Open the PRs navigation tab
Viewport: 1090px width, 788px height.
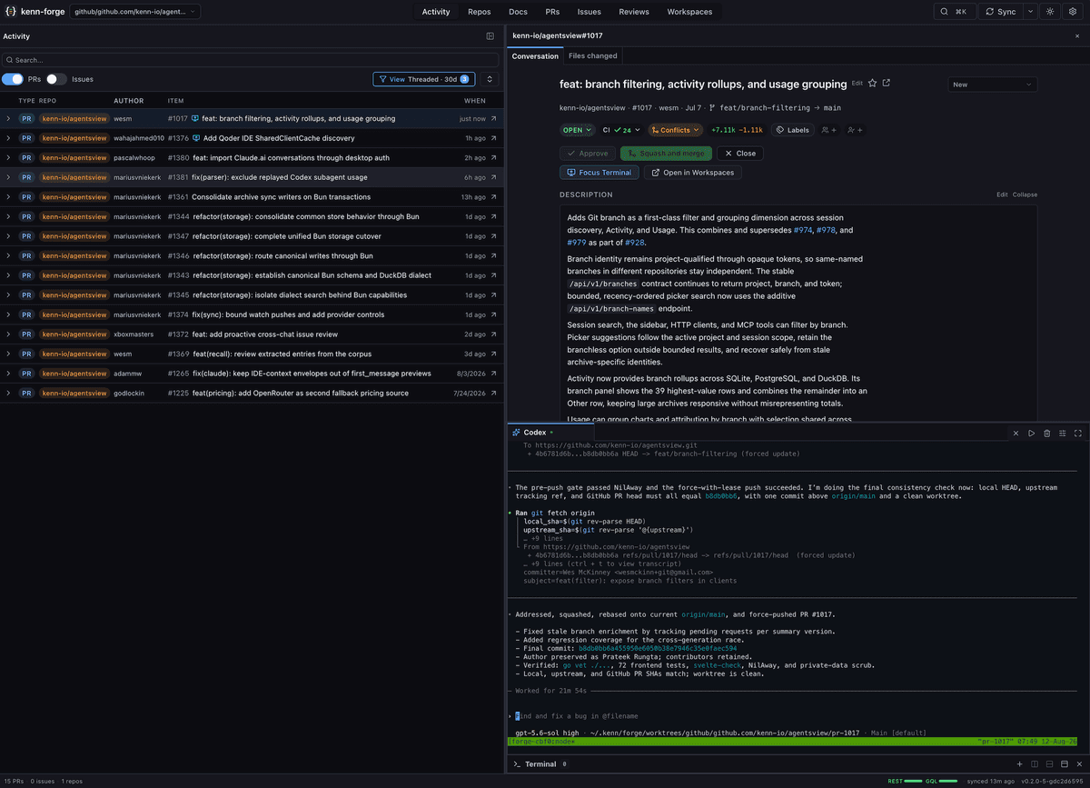tap(552, 12)
